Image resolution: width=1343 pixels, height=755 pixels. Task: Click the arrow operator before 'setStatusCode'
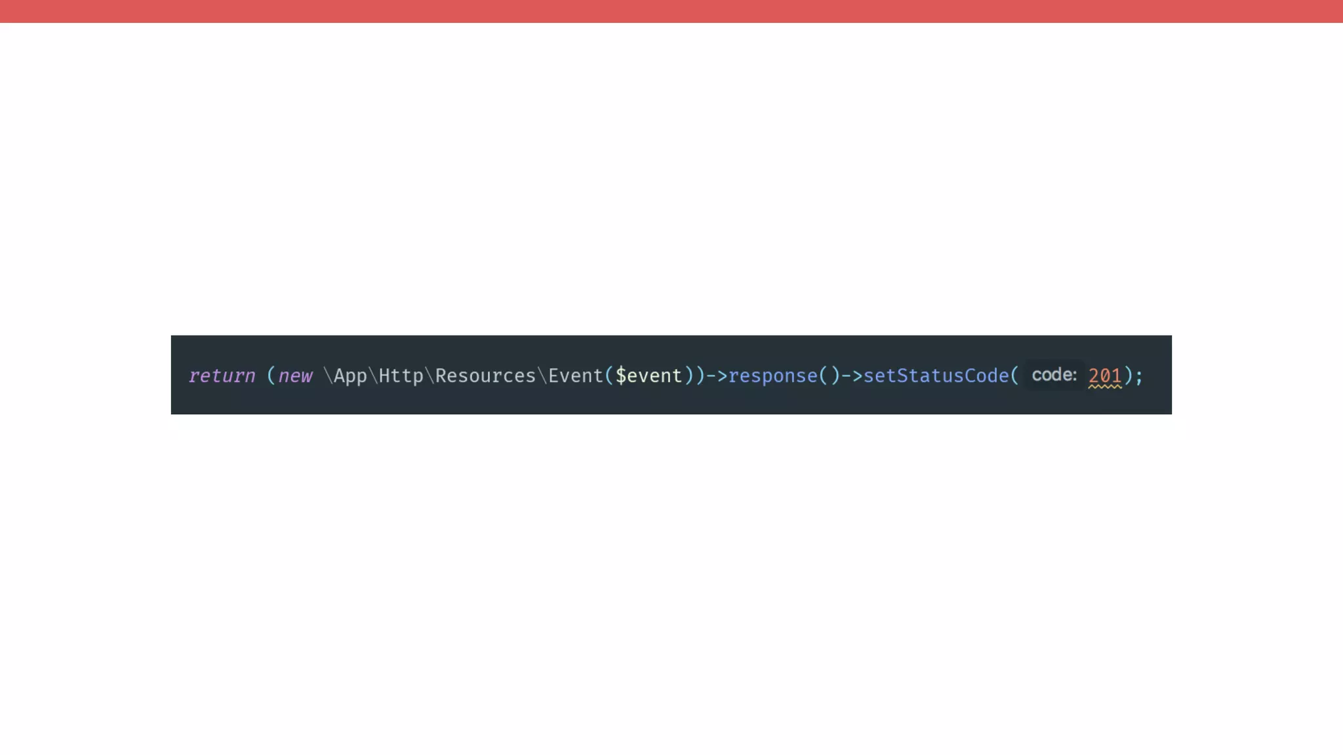coord(851,376)
